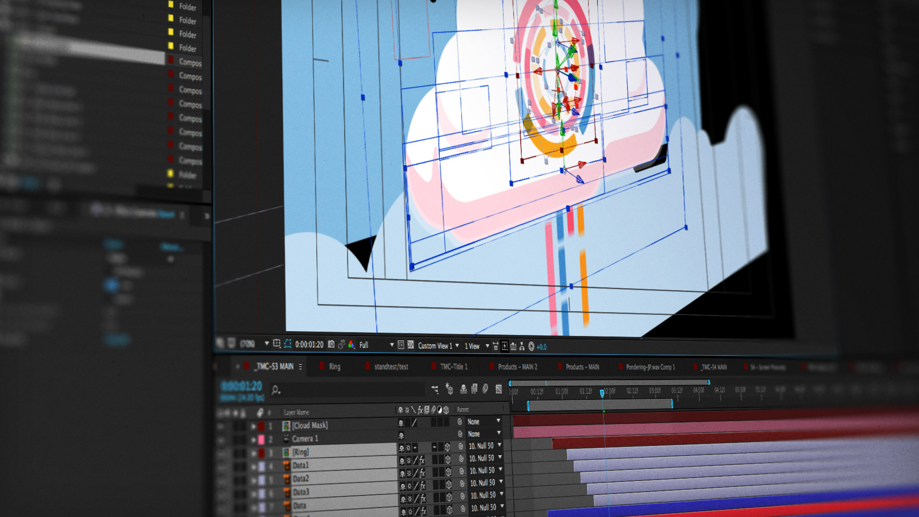Switch to the Ring composition tab
Screen dimensions: 919x517
point(334,367)
